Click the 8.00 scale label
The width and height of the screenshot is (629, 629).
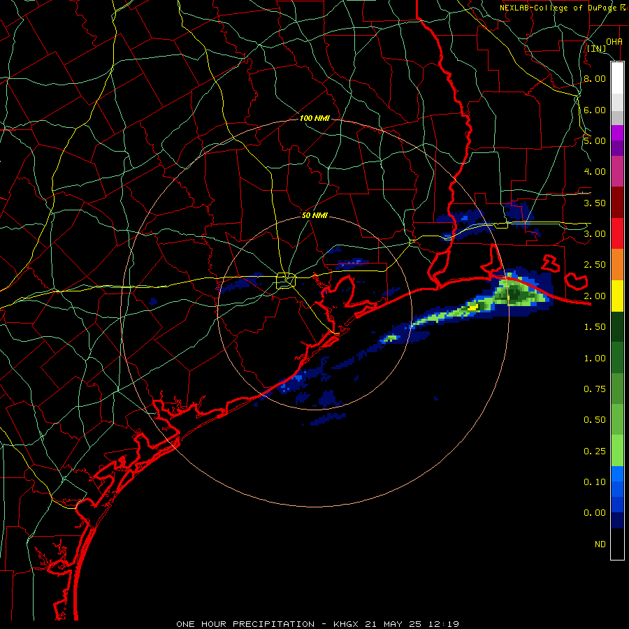point(595,78)
